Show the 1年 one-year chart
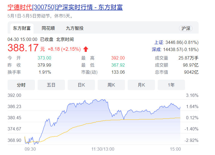The image size is (215, 155). coord(171,85)
